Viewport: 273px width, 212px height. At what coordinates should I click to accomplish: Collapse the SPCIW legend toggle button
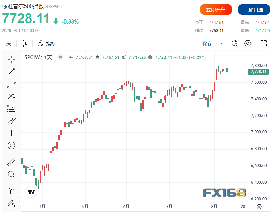click(x=60, y=57)
